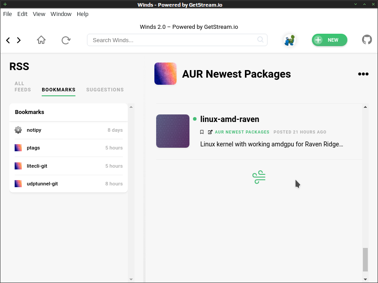Click the bookmarks panel scroll-up arrow

coord(131,107)
